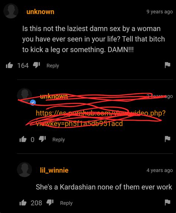The image size is (176, 213).
Task: Thumbs down lil_winnie's comment
Action: (50, 203)
